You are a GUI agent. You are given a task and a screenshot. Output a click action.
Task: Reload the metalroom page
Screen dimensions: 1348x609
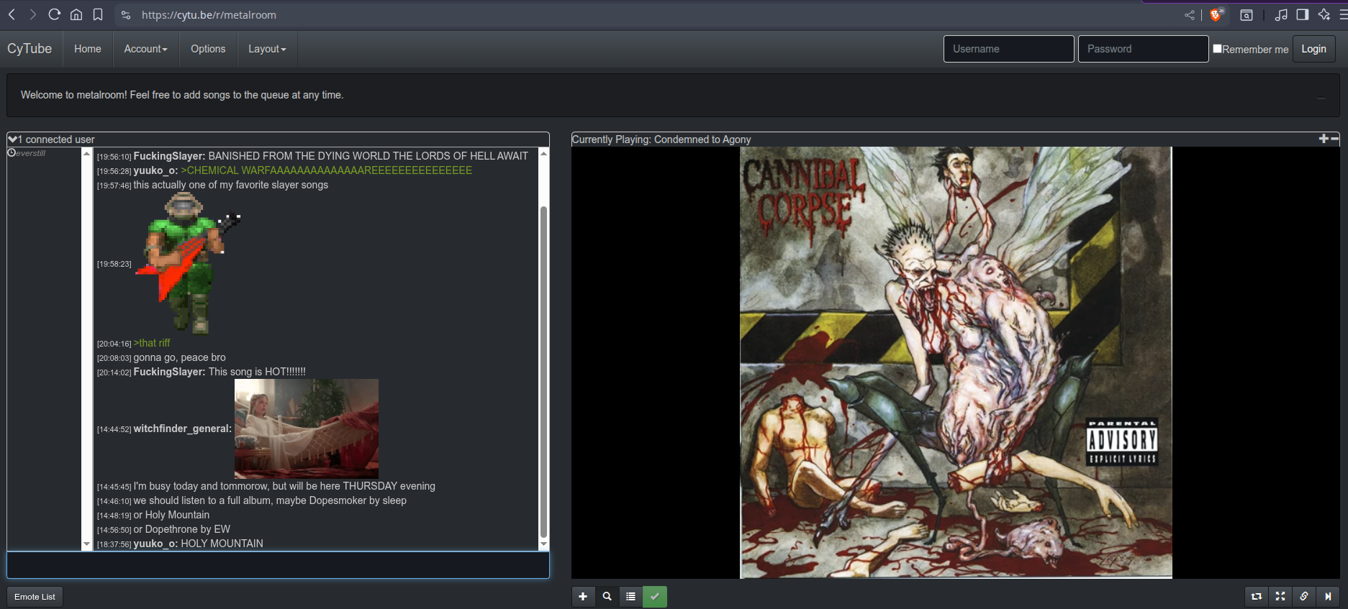coord(54,14)
